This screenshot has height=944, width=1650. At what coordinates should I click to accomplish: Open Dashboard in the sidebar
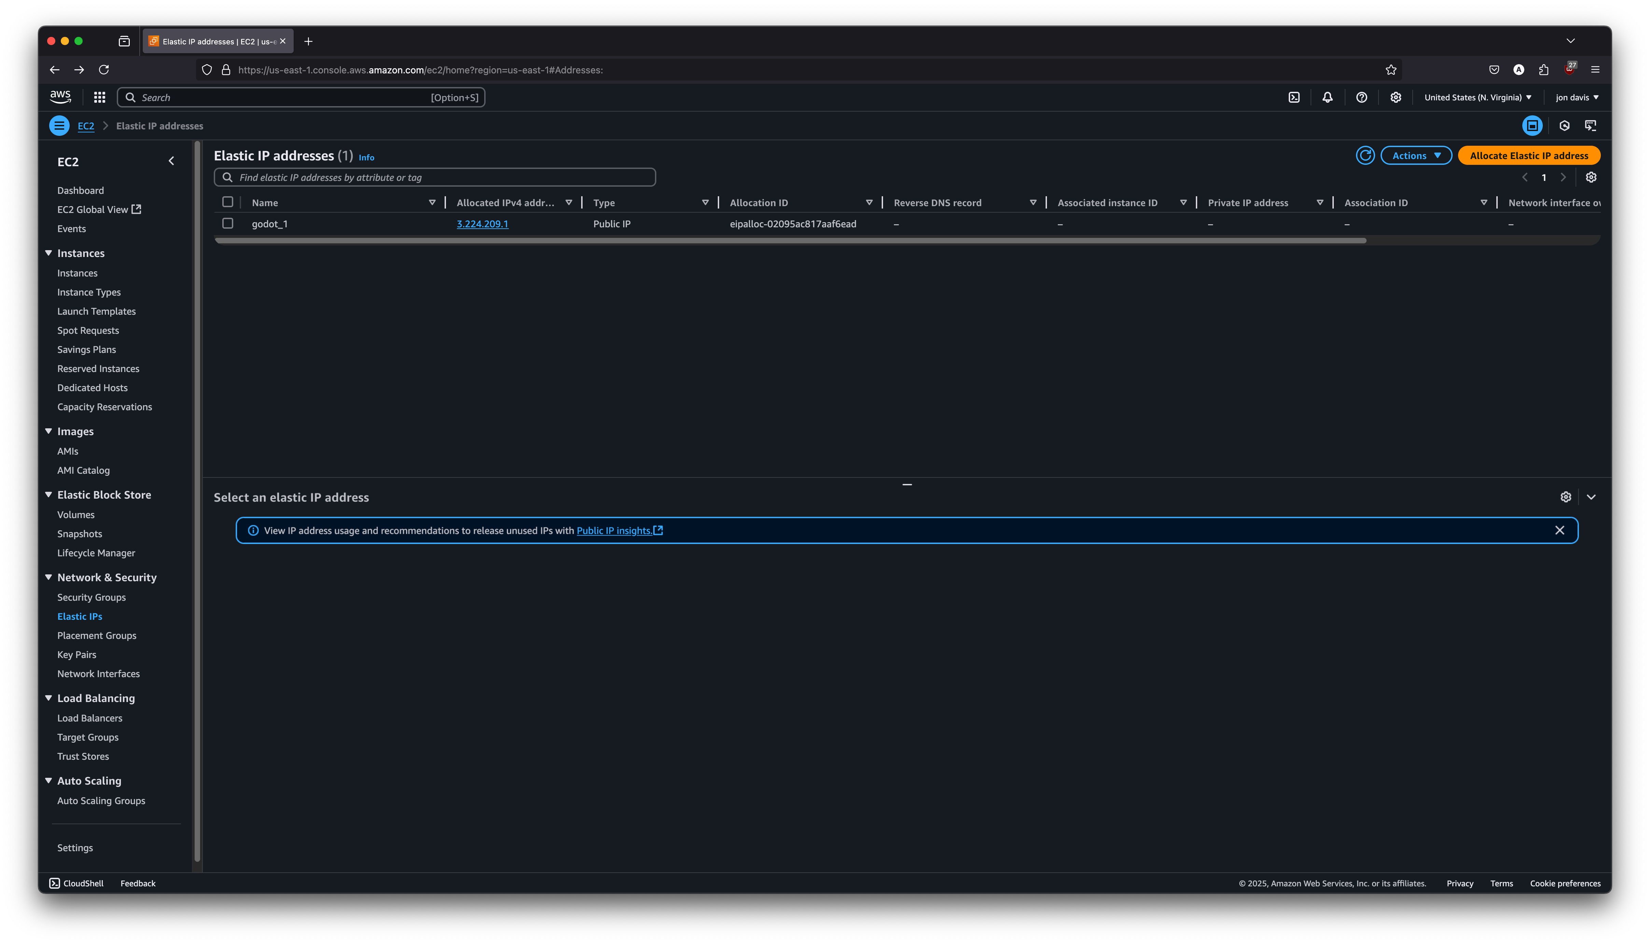point(81,191)
